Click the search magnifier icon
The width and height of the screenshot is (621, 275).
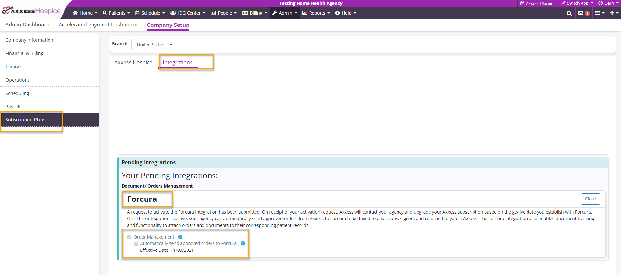(x=569, y=13)
